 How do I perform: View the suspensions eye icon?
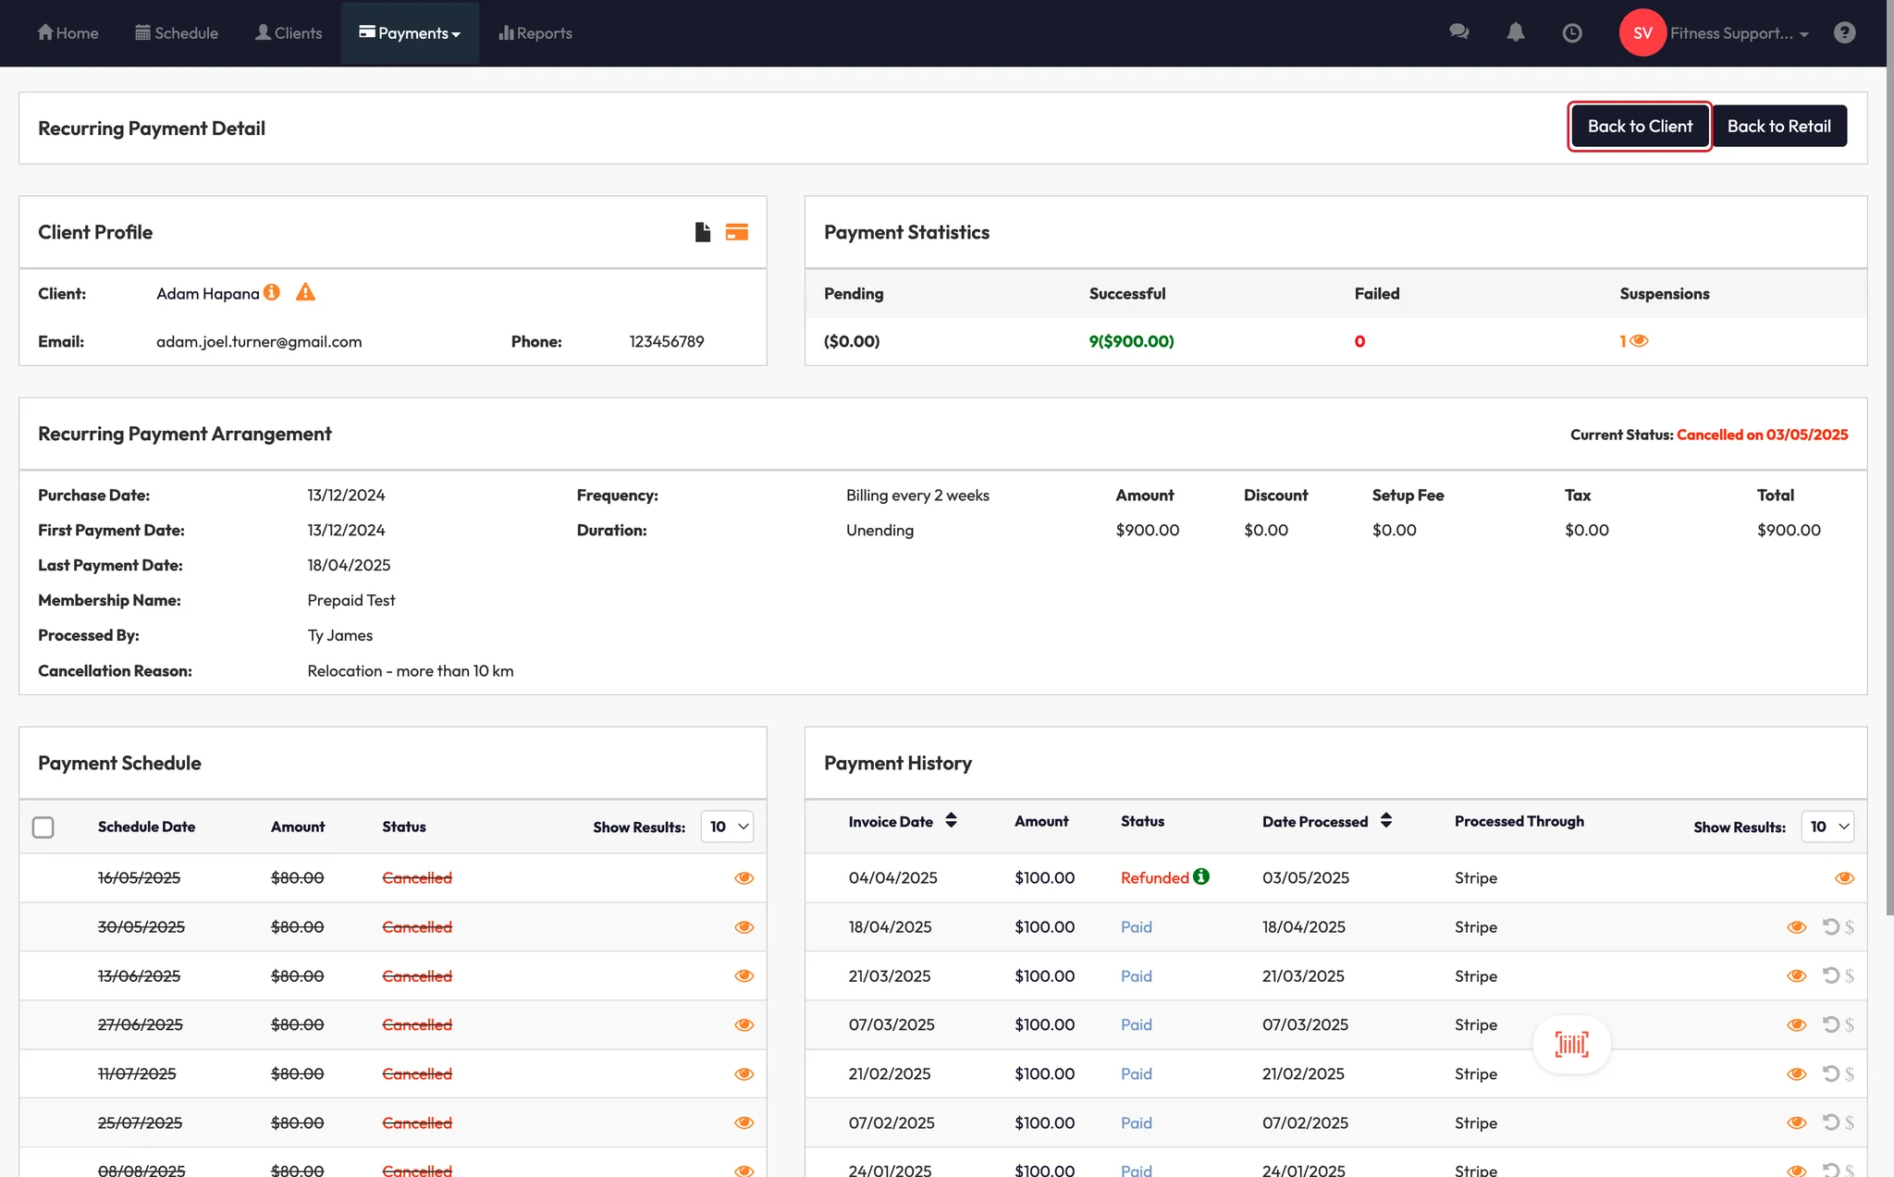click(x=1639, y=341)
